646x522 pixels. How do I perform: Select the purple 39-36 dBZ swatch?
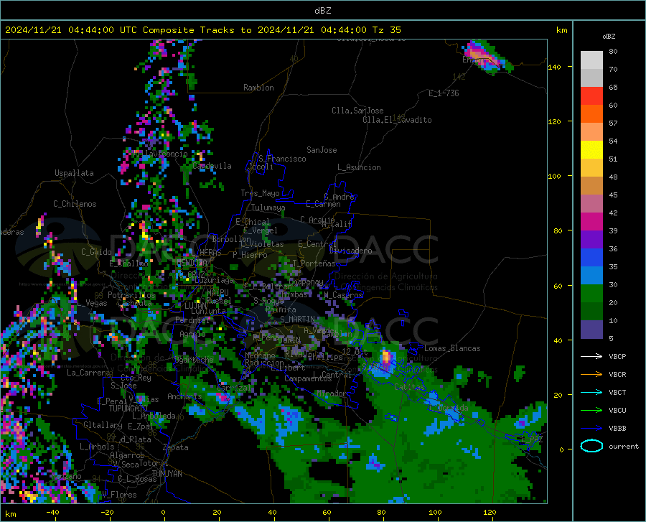(x=591, y=240)
